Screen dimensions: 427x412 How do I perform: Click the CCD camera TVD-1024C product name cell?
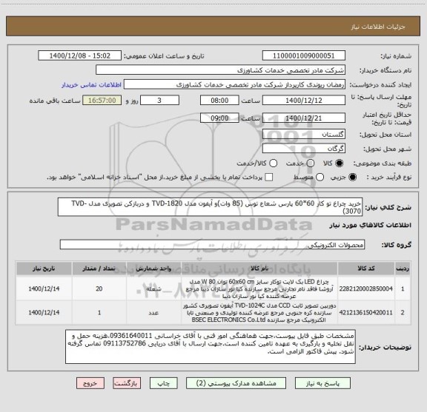(259, 313)
